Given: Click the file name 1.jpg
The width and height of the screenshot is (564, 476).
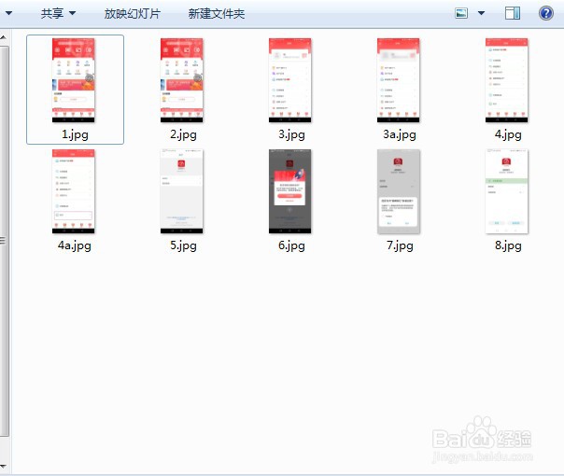Looking at the screenshot, I should click(75, 134).
